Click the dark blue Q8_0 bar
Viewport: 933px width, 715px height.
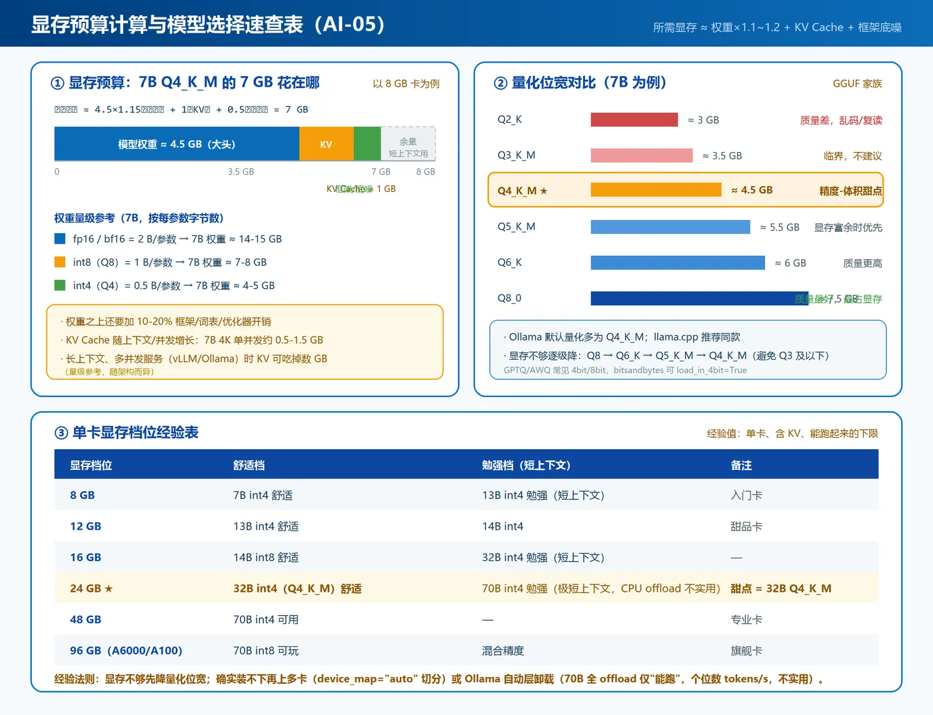click(700, 299)
